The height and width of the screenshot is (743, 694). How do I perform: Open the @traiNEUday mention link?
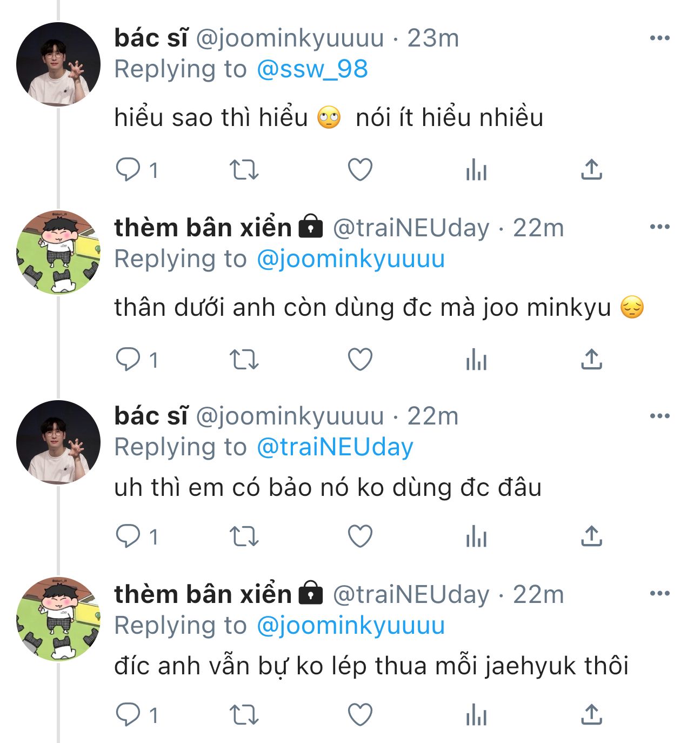pyautogui.click(x=335, y=447)
